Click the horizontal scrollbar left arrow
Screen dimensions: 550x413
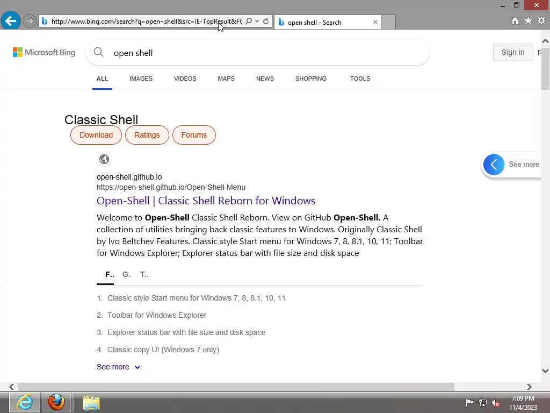coord(12,387)
